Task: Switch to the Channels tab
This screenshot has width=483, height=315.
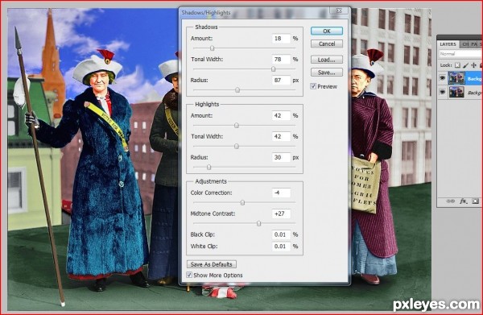Action: pyautogui.click(x=464, y=44)
